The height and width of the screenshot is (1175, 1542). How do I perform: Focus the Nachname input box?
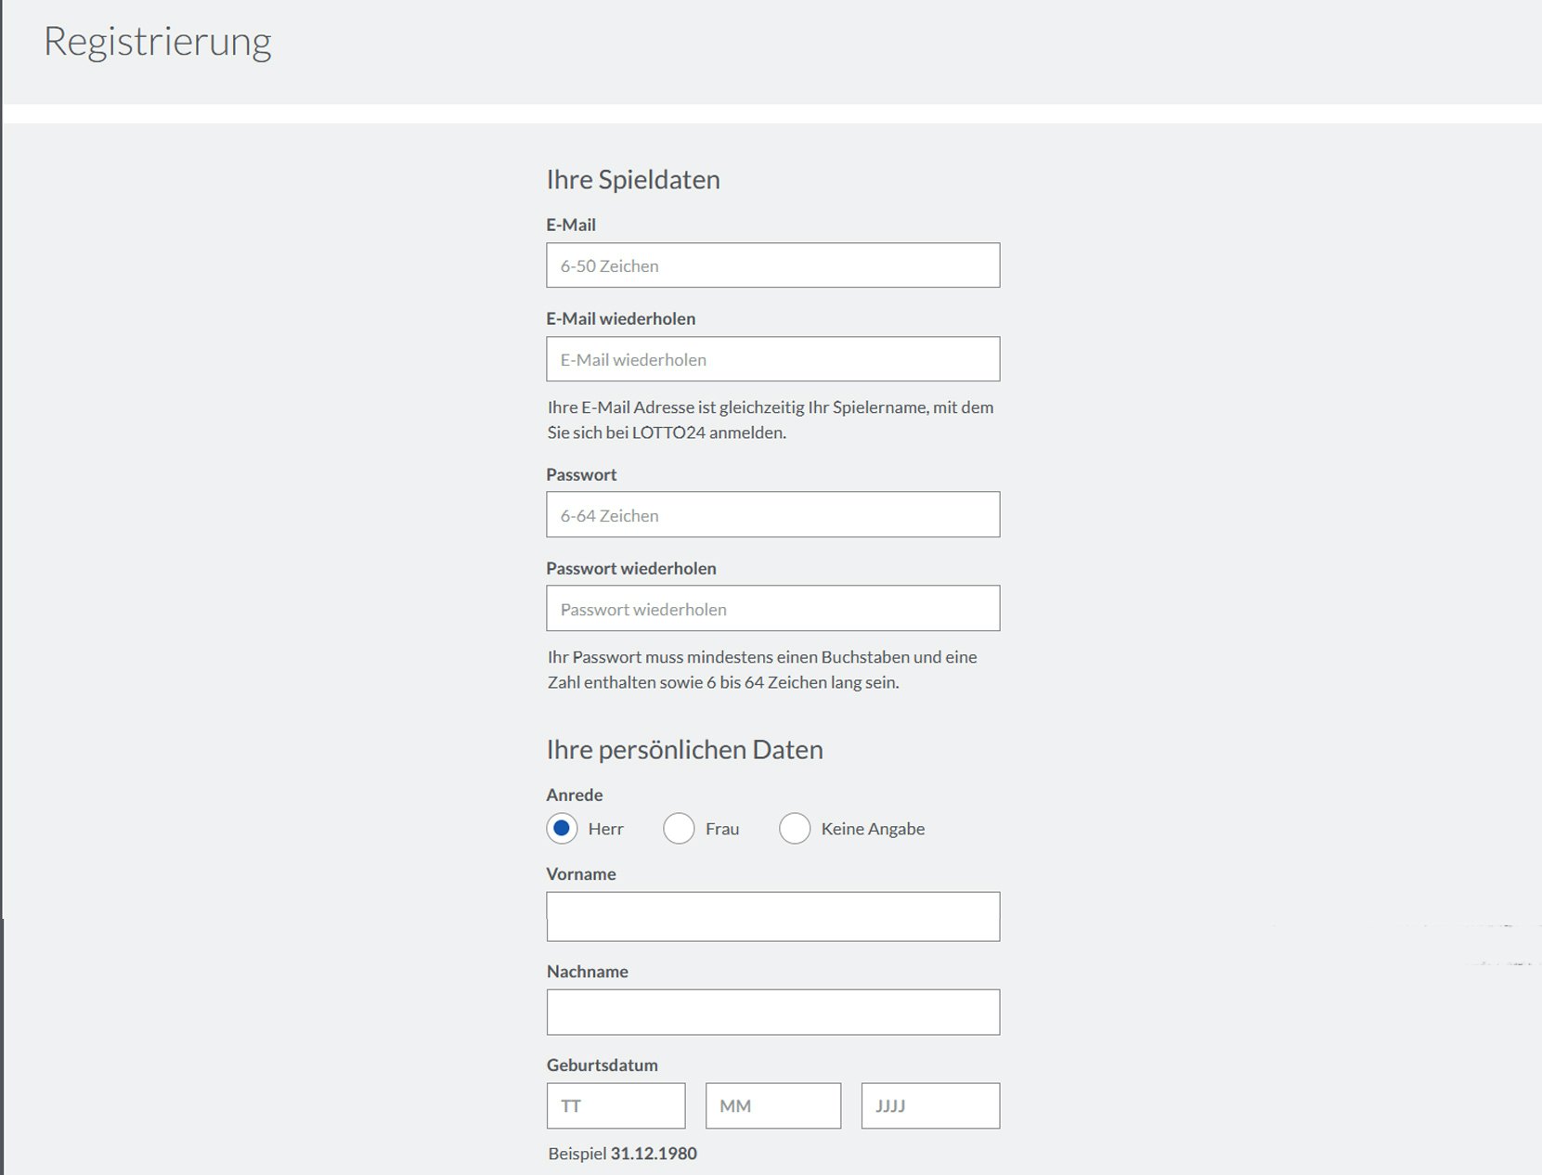(x=772, y=1013)
